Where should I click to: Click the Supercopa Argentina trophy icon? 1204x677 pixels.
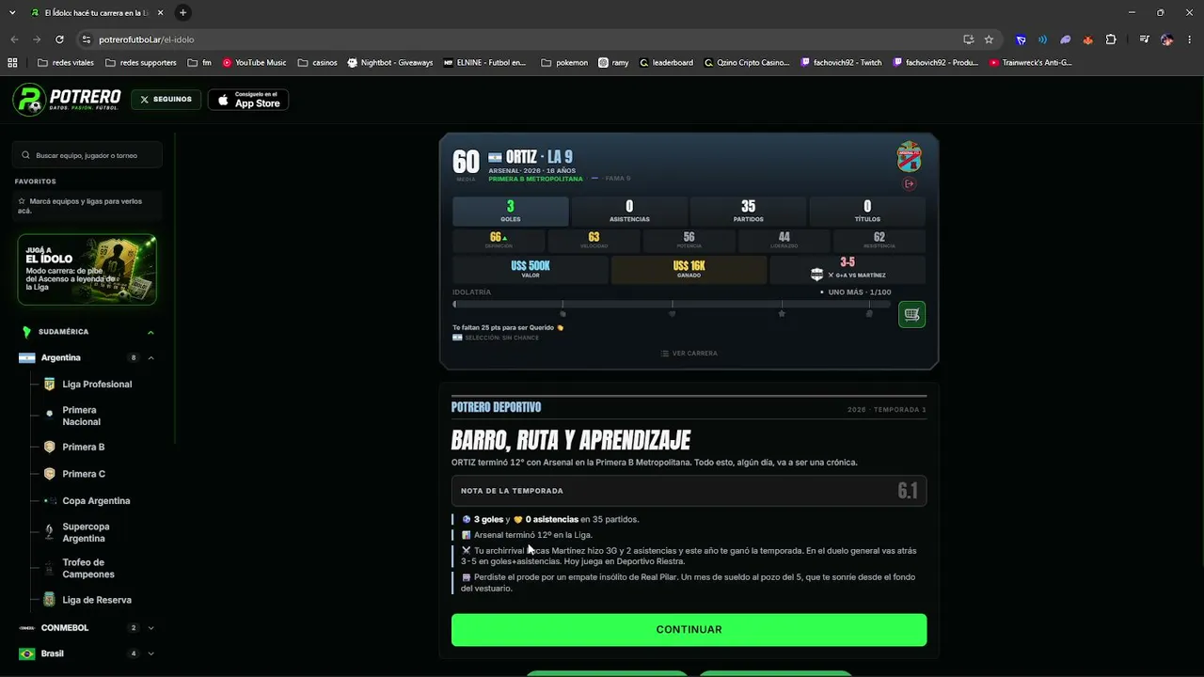pos(50,532)
